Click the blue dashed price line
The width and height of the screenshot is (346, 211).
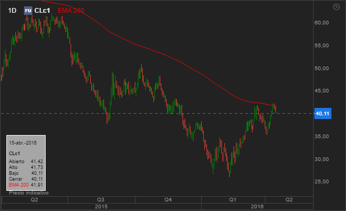pyautogui.click(x=157, y=114)
